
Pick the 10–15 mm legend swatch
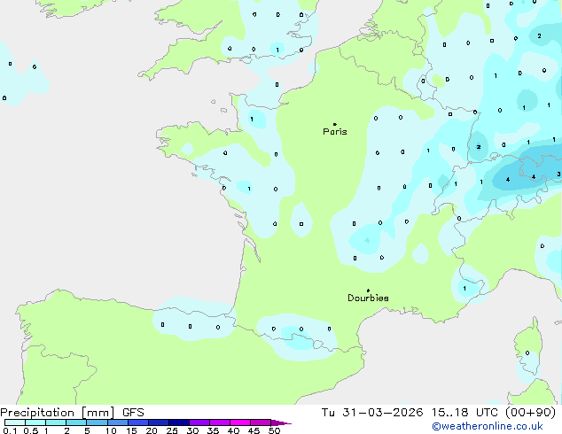click(117, 422)
